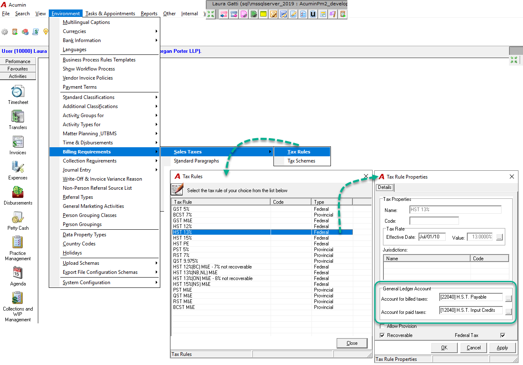Open the Invoices sidebar icon
This screenshot has height=365, width=523.
coord(18,142)
